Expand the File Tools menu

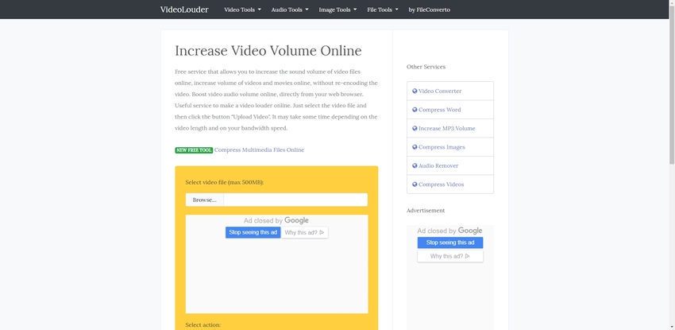[383, 10]
